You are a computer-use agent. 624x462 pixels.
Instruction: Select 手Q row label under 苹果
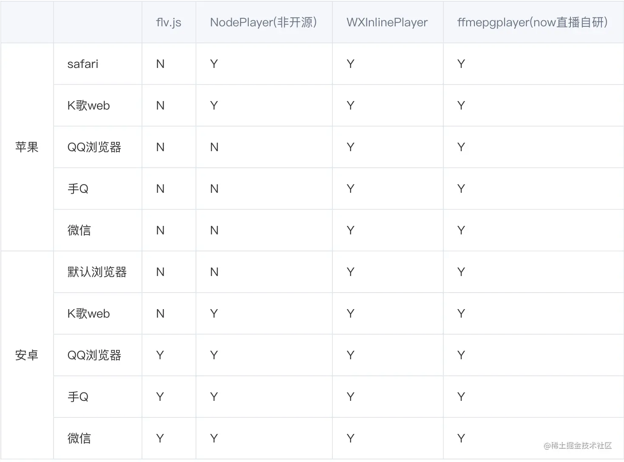tap(78, 189)
